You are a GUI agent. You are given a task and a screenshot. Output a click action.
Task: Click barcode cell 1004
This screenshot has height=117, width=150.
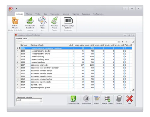click(25, 56)
